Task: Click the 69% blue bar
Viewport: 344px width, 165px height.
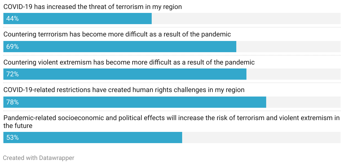Action: pyautogui.click(x=120, y=47)
